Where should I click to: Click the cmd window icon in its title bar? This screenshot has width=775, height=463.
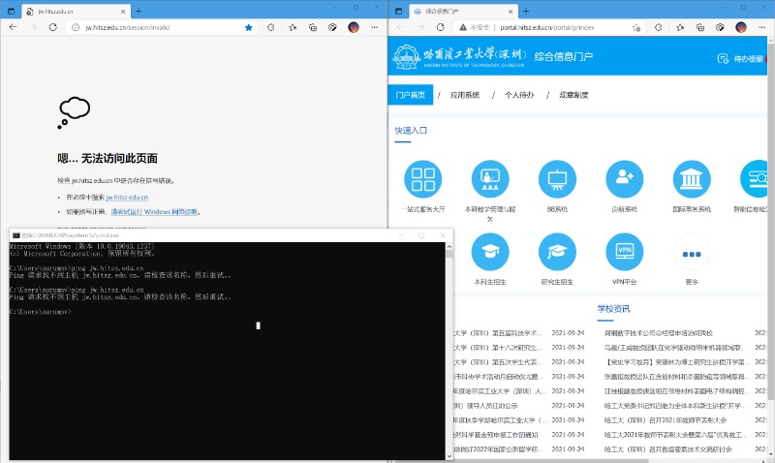pyautogui.click(x=15, y=235)
